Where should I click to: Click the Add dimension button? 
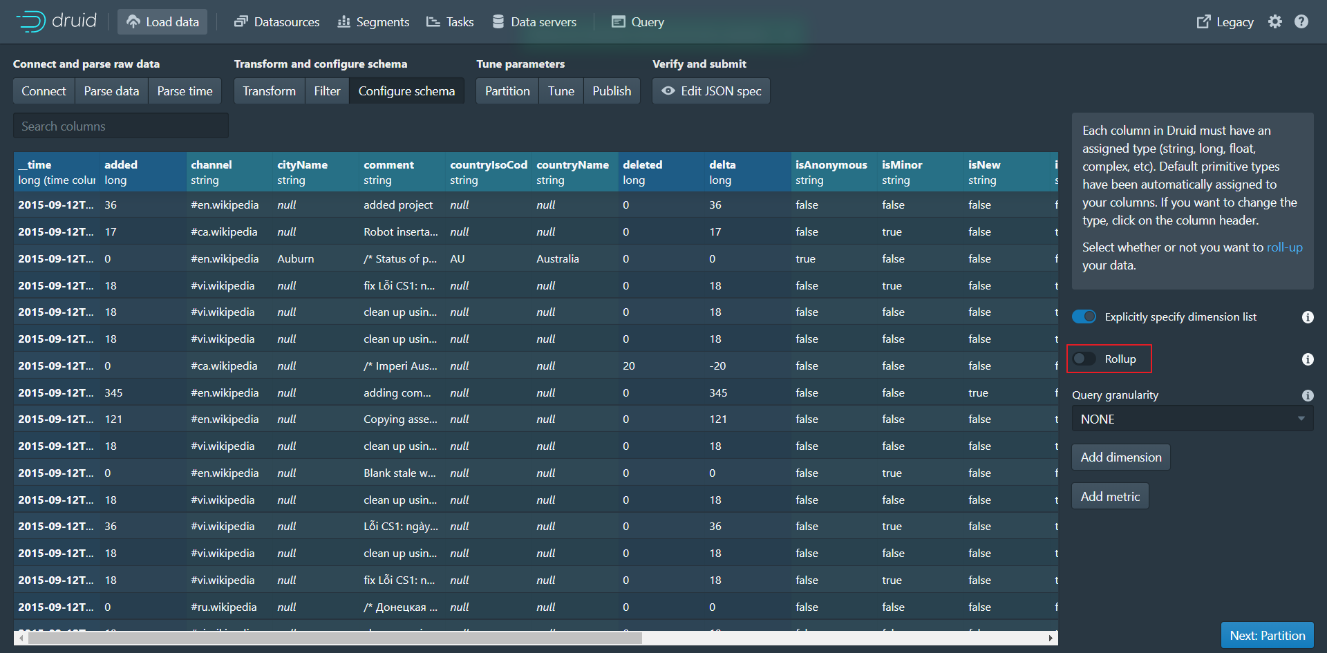coord(1120,457)
